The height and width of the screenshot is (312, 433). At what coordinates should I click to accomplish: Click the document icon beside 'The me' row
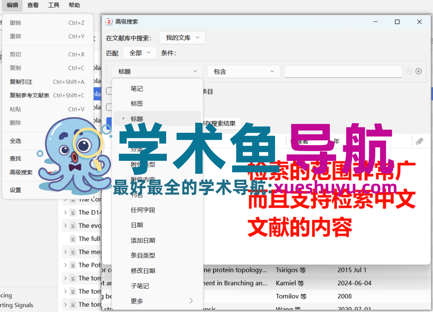(x=73, y=252)
